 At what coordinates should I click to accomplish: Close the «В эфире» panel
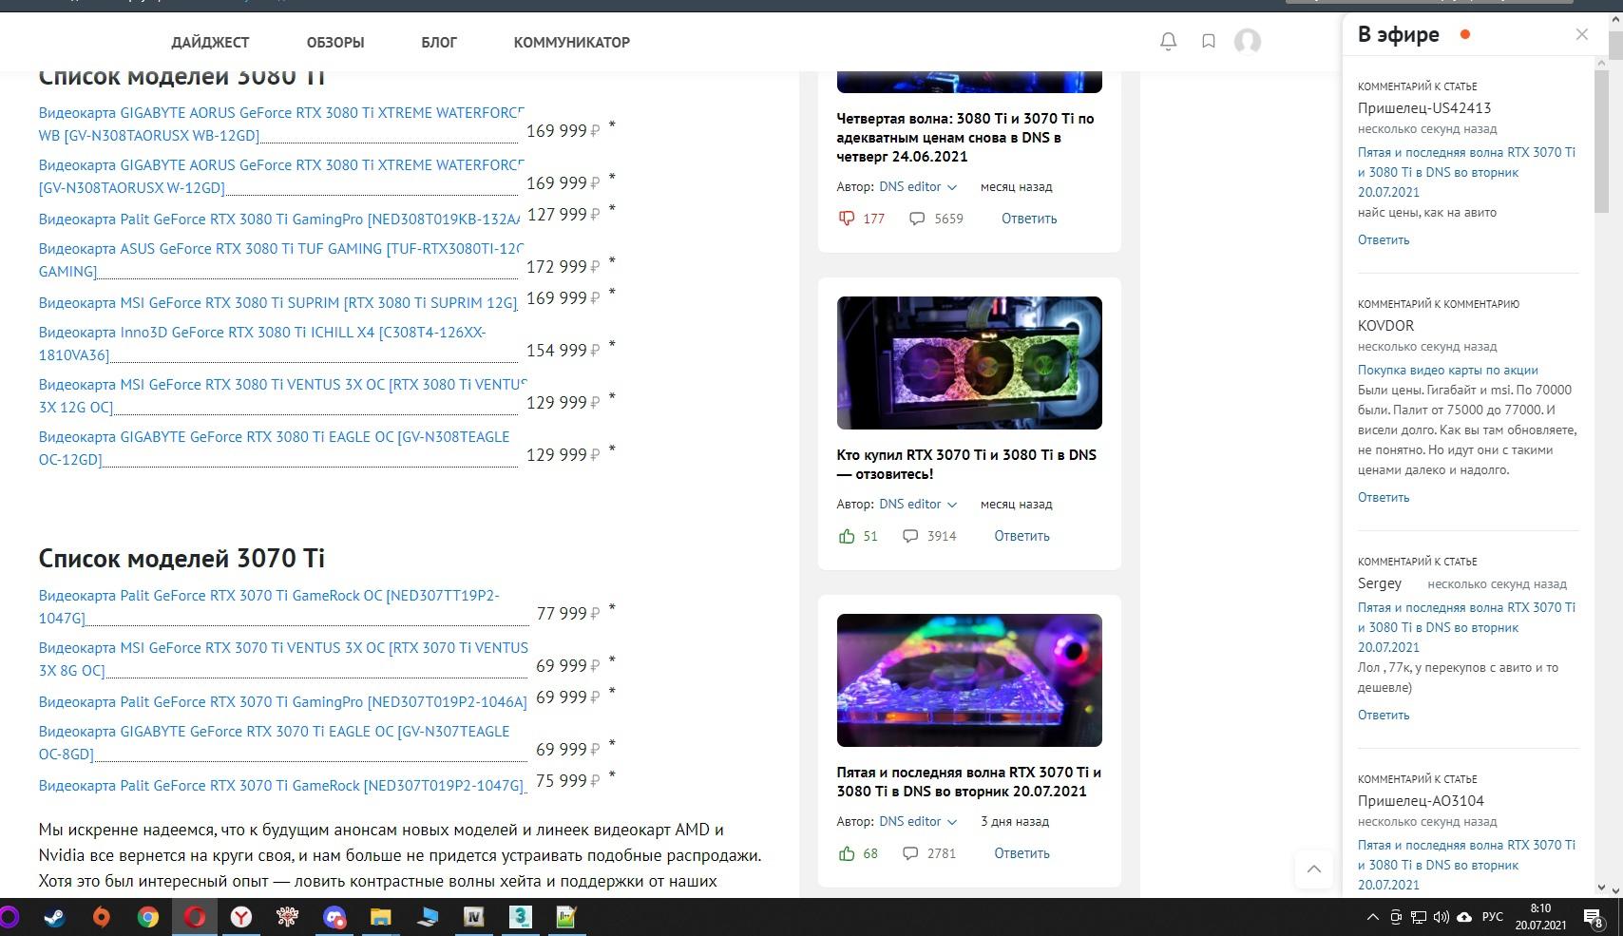point(1581,34)
